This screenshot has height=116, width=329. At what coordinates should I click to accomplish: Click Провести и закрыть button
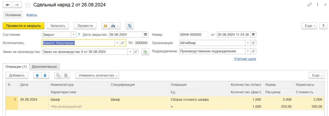coord(23,26)
